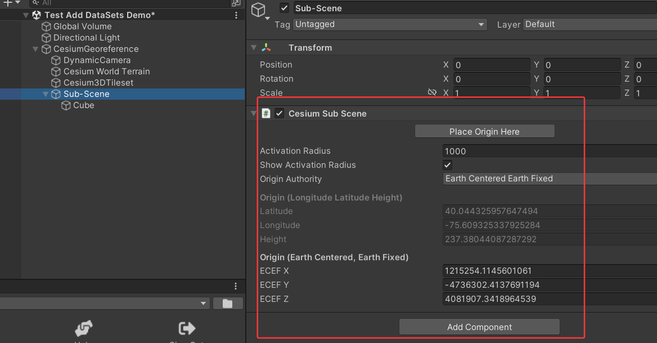
Task: Open the hierarchy create plus dropdown
Action: point(12,2)
